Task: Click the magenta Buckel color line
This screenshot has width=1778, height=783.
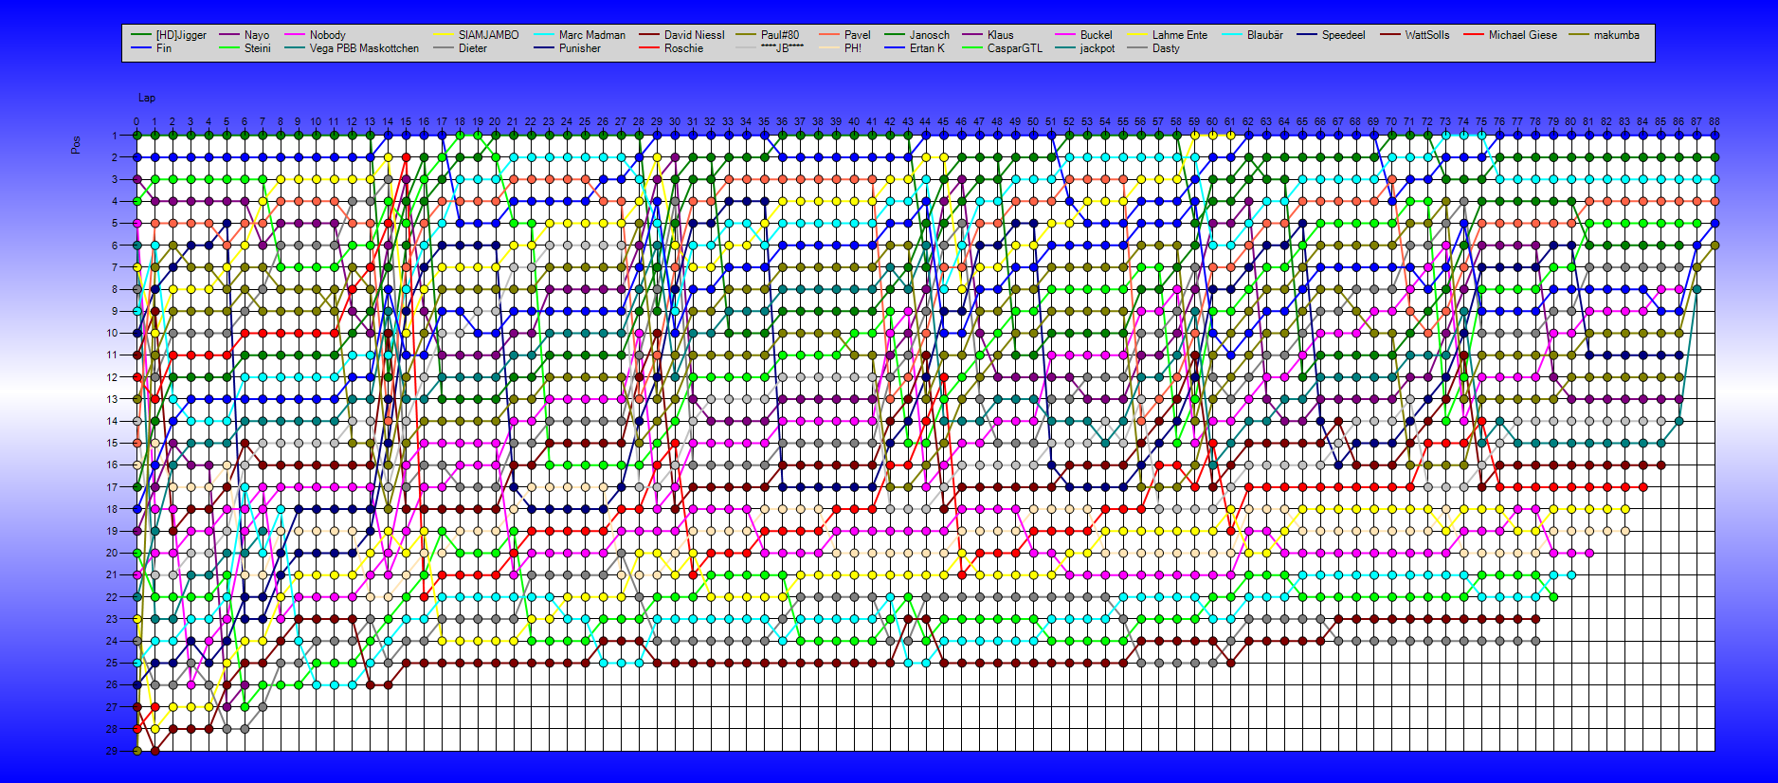Action: [x=1064, y=35]
